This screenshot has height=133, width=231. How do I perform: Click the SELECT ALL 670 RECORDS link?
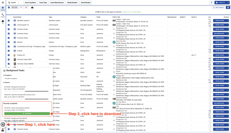tap(132, 12)
